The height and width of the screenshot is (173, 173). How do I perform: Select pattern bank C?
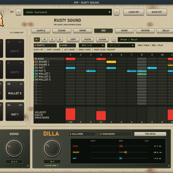pos(52,40)
